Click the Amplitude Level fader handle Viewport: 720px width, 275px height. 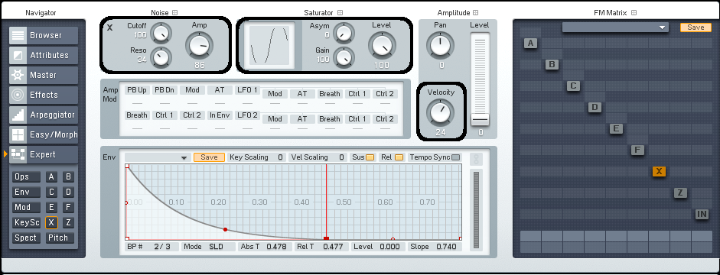point(481,120)
